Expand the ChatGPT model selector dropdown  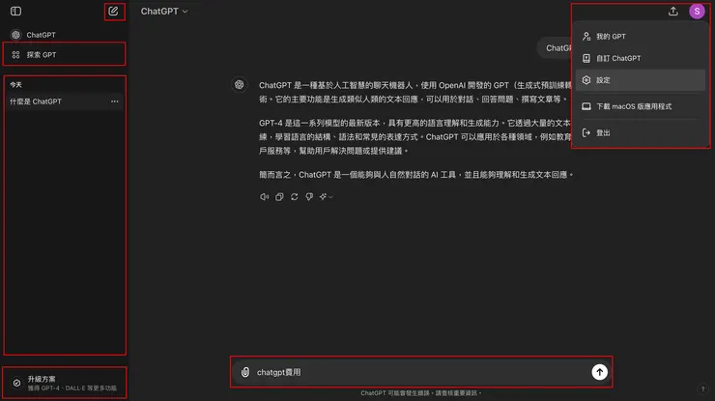(x=163, y=12)
